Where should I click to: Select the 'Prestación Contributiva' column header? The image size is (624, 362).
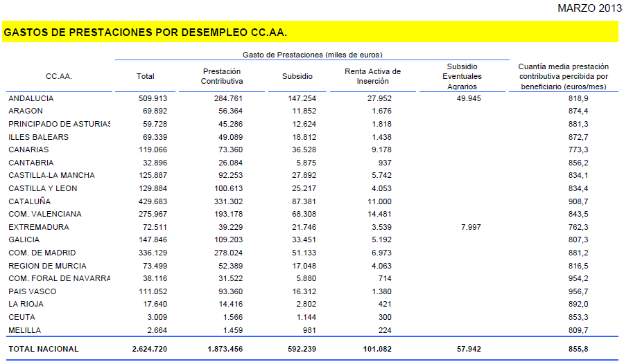click(222, 76)
